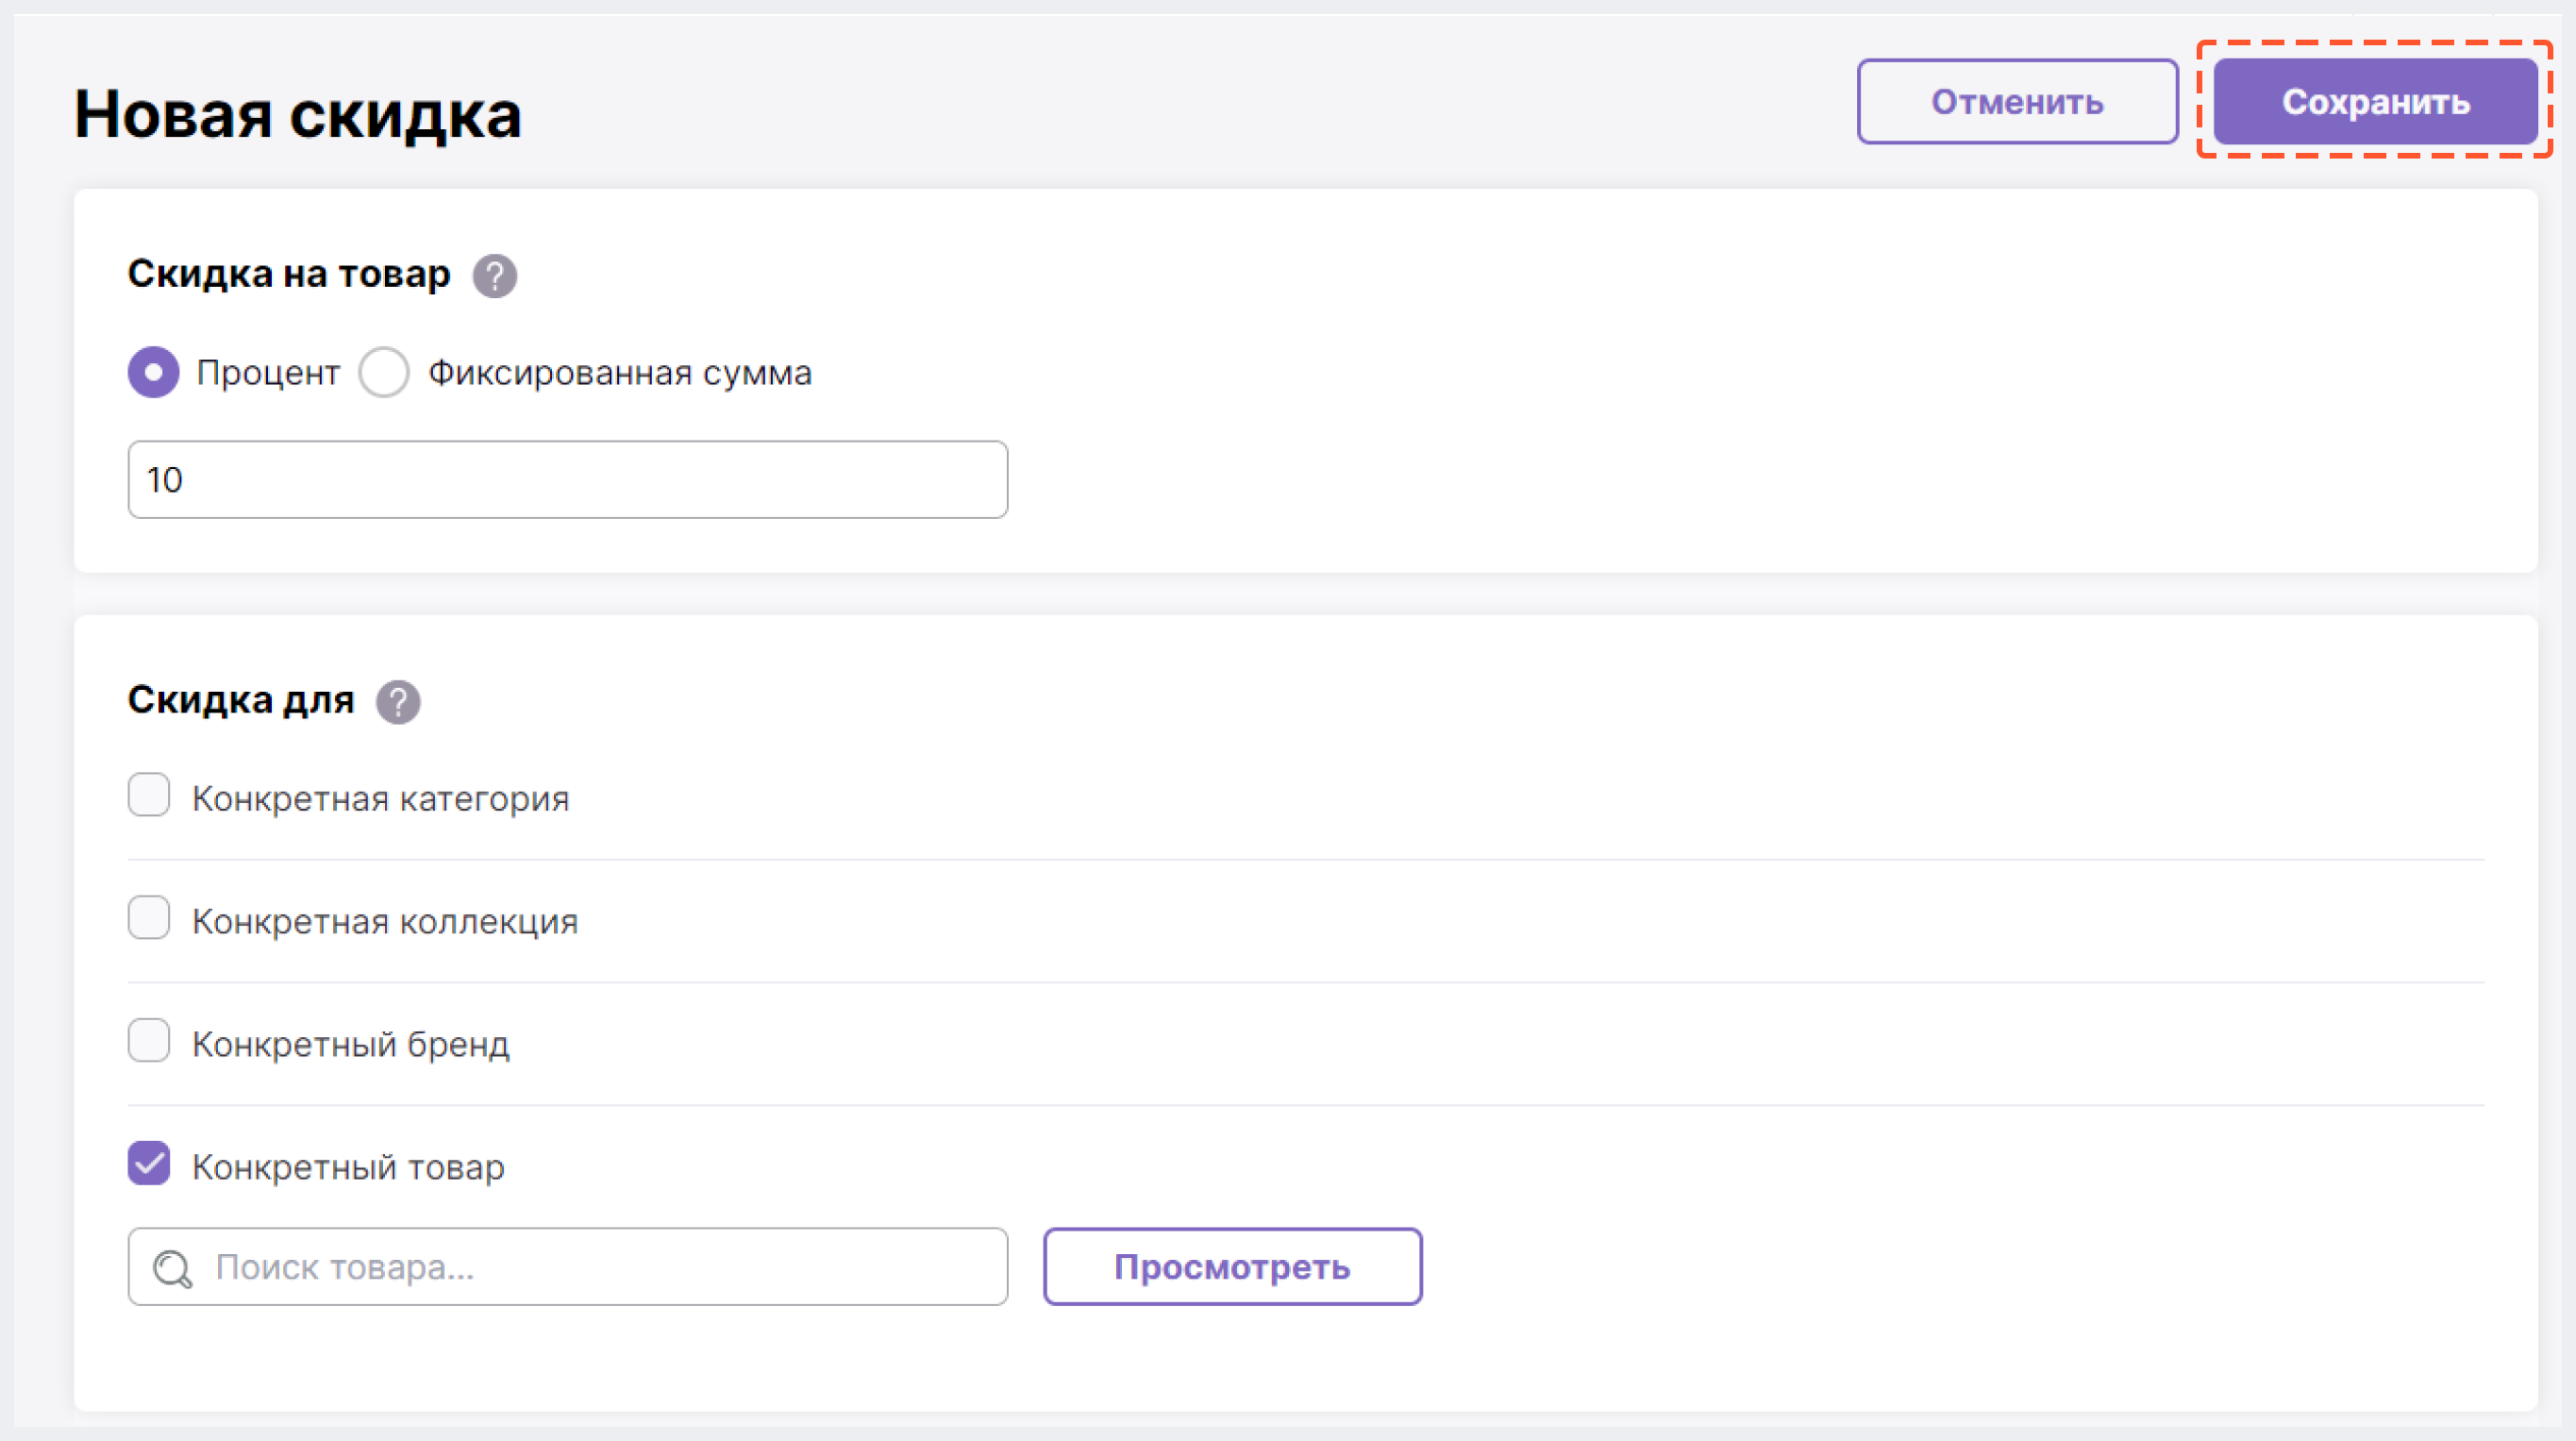Image resolution: width=2576 pixels, height=1441 pixels.
Task: Check the Конкретная коллекция checkbox
Action: [149, 917]
